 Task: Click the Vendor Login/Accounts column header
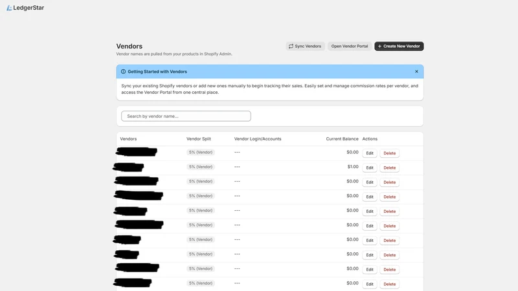(x=258, y=139)
